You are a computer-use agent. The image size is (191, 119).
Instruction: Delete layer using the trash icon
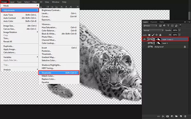(x=185, y=116)
